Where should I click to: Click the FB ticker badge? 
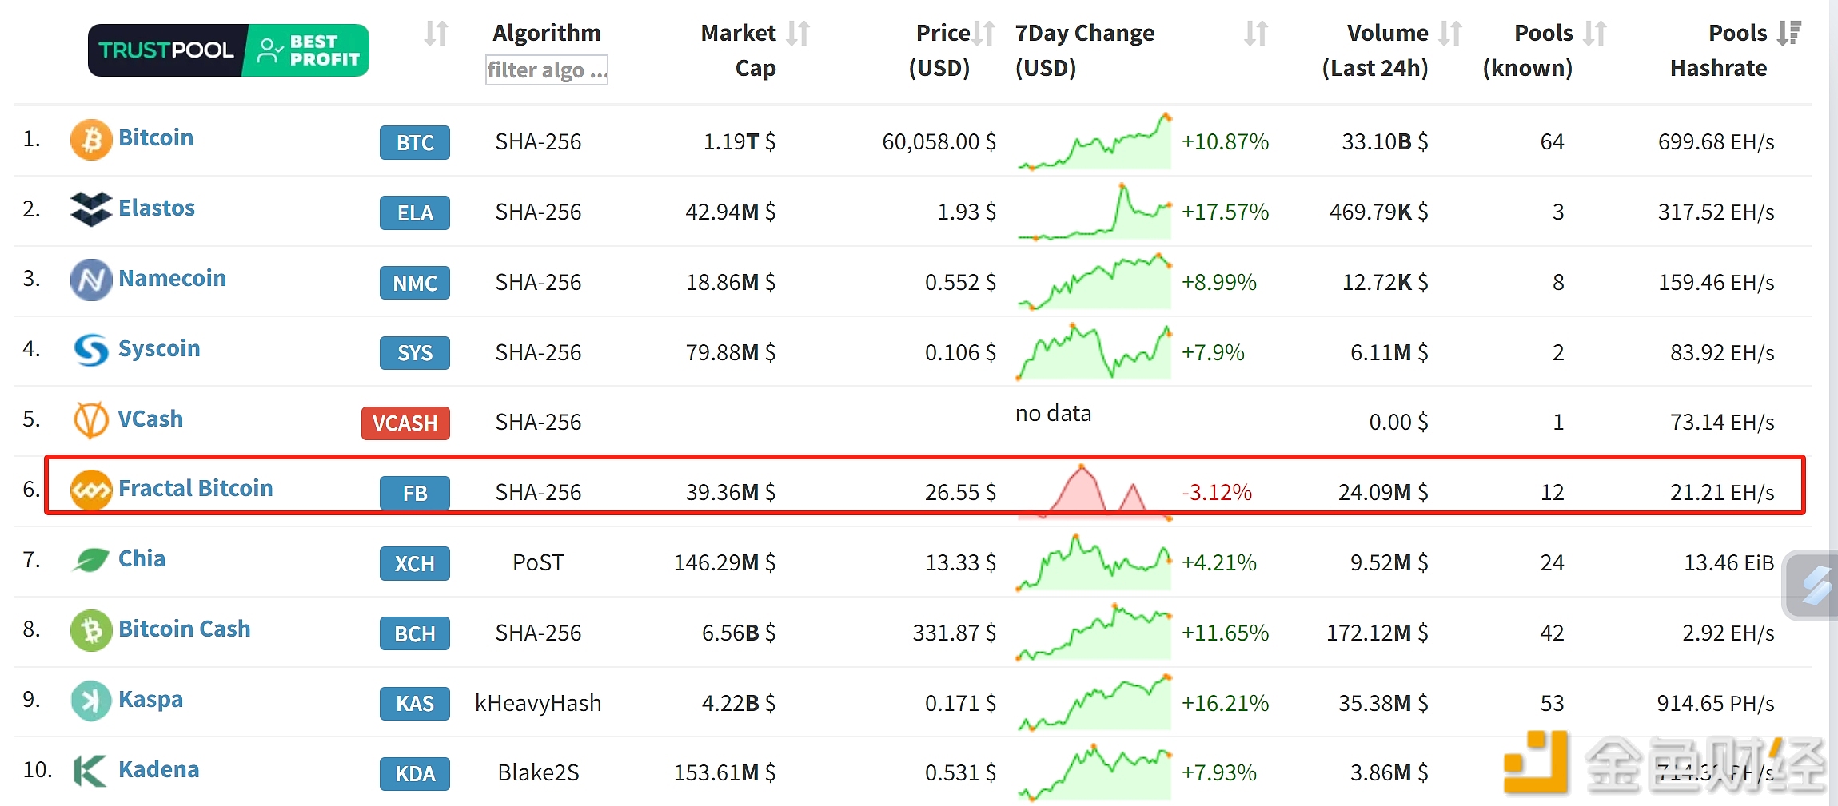pos(415,493)
